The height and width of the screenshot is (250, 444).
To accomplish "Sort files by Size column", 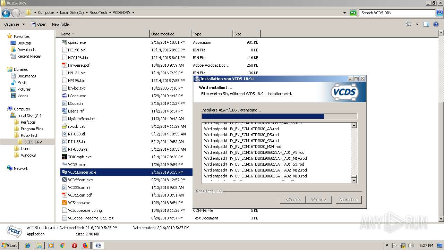I will [247, 34].
